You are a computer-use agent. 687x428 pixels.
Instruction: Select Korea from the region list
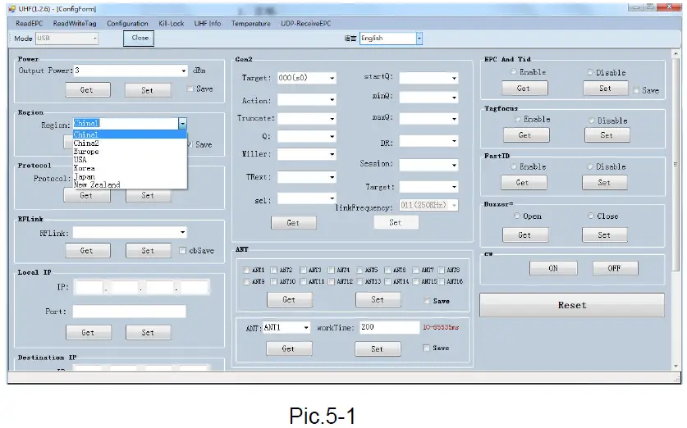(x=130, y=168)
